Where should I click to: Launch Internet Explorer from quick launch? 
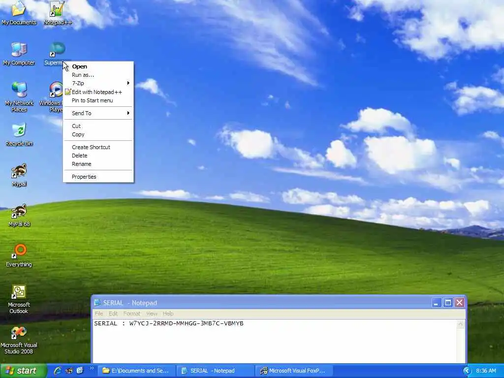58,371
